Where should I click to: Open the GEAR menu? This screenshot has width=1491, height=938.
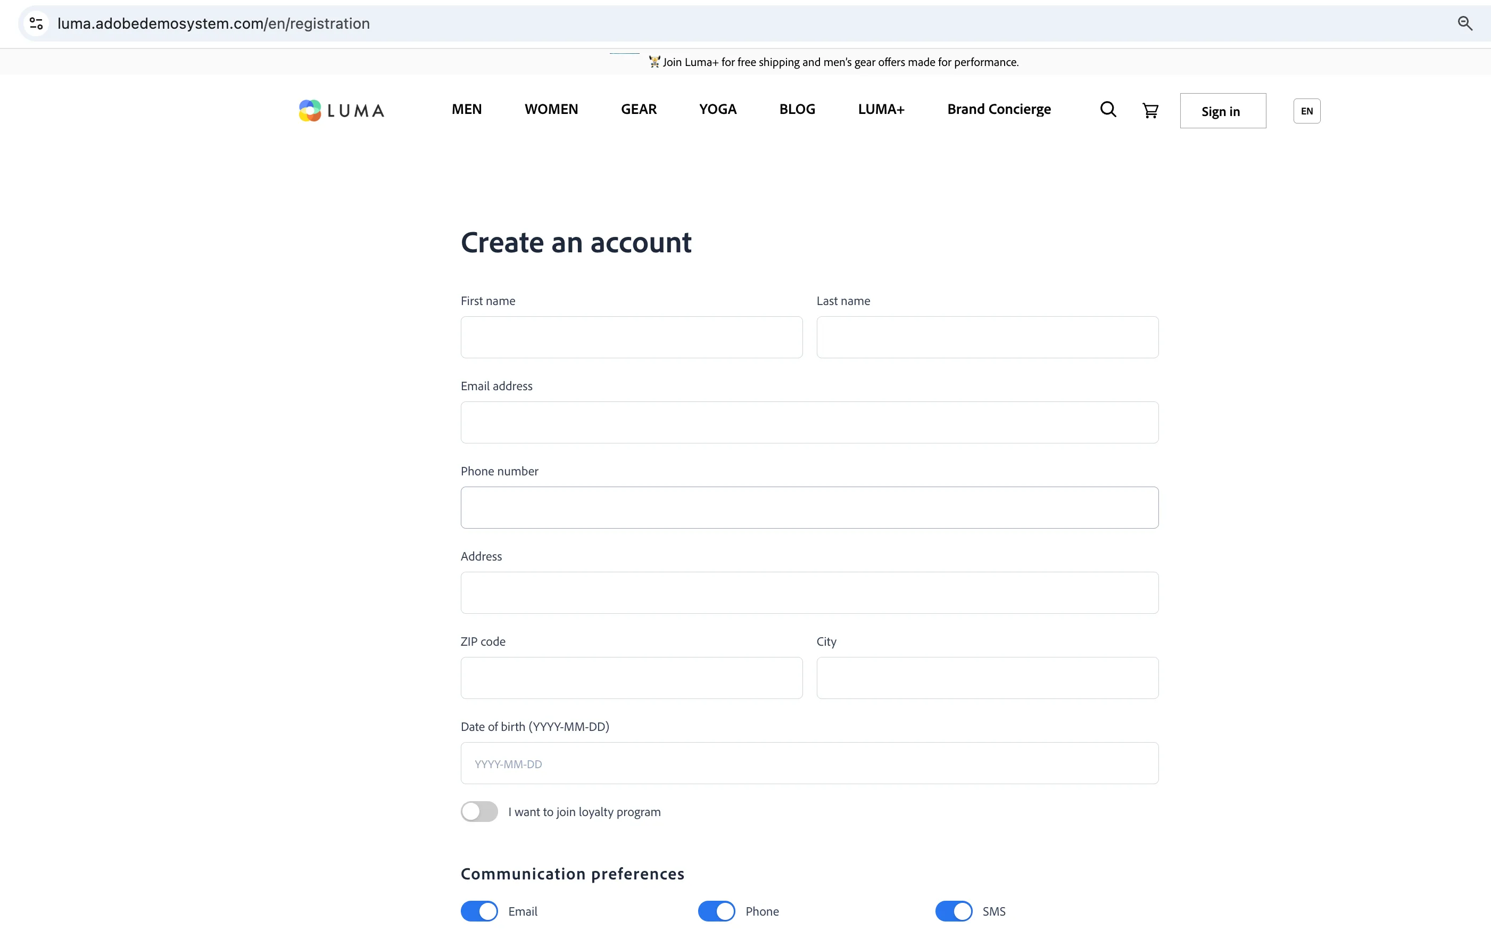point(639,109)
